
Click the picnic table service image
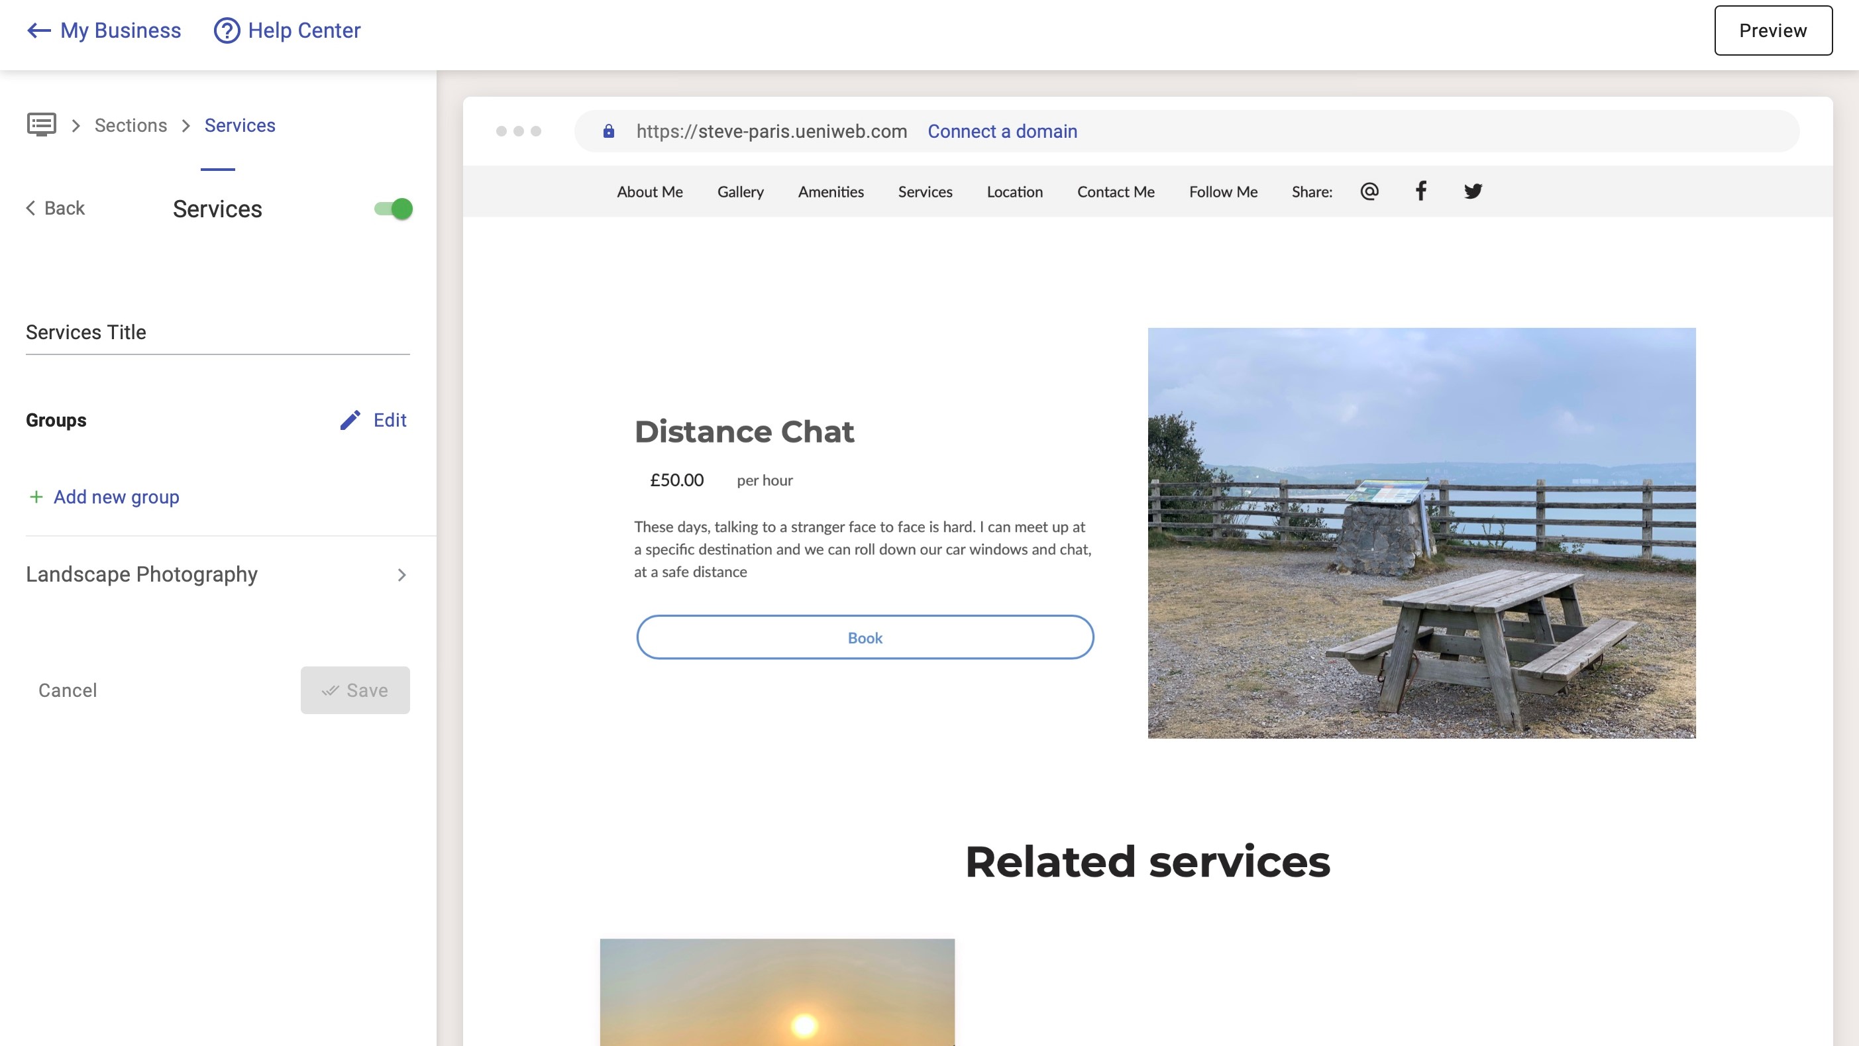click(1421, 533)
